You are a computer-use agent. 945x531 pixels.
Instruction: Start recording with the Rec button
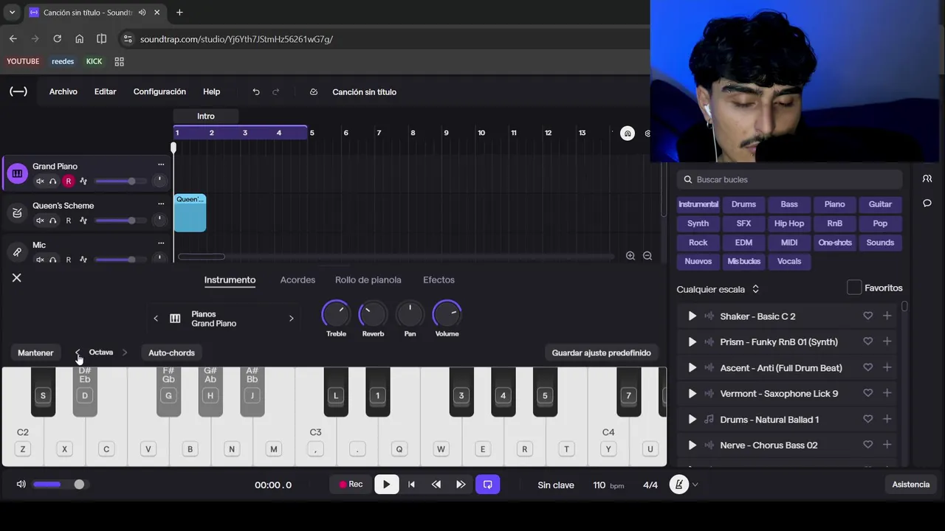[351, 485]
